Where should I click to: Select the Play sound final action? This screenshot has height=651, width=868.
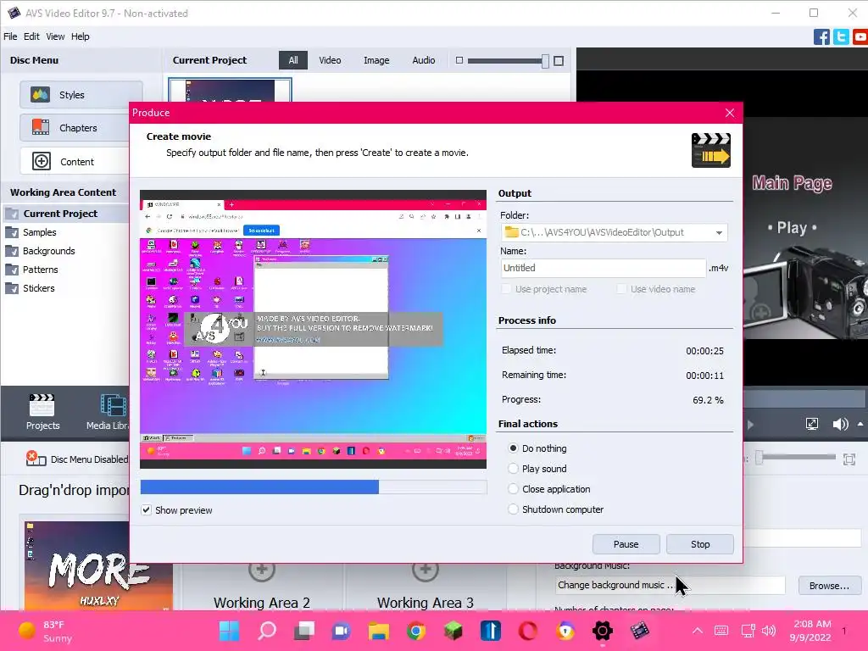coord(513,468)
